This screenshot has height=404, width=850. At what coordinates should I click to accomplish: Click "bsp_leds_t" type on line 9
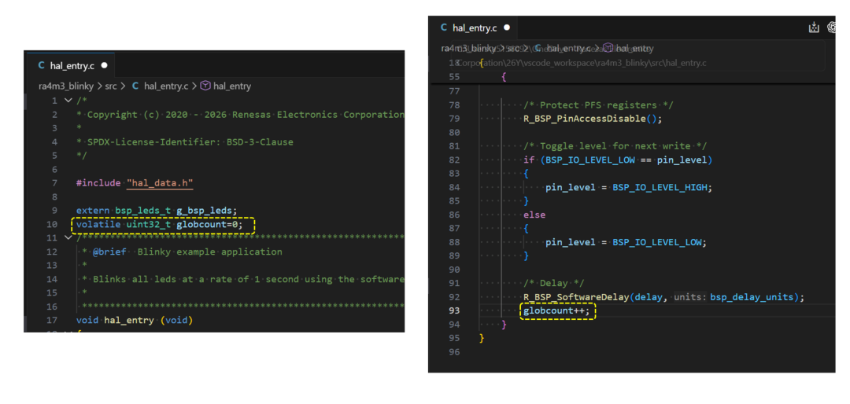pyautogui.click(x=142, y=210)
